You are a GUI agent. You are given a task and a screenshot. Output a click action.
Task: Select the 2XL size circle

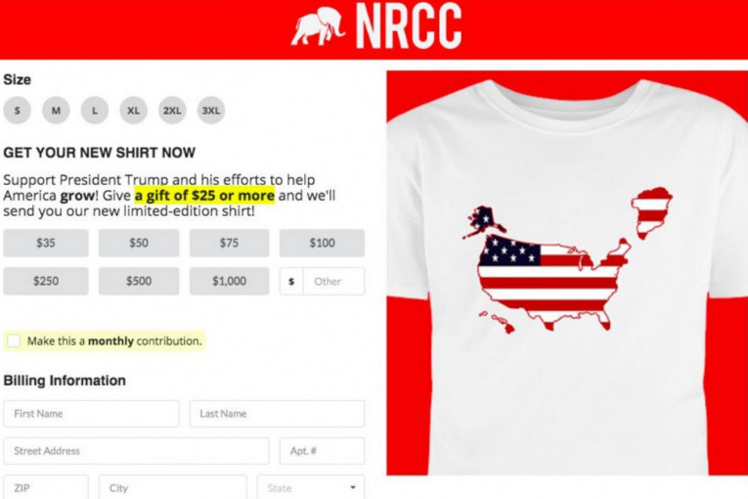(x=172, y=111)
